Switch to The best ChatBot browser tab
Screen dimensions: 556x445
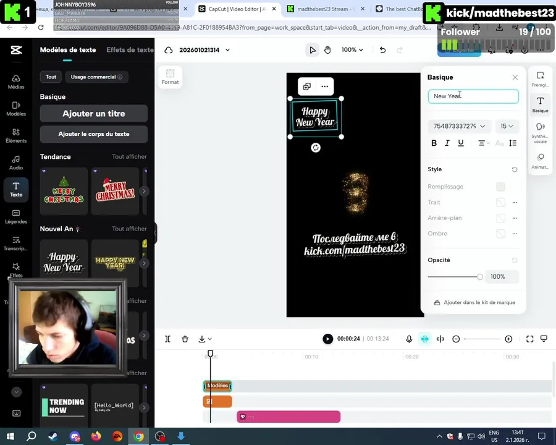[399, 9]
